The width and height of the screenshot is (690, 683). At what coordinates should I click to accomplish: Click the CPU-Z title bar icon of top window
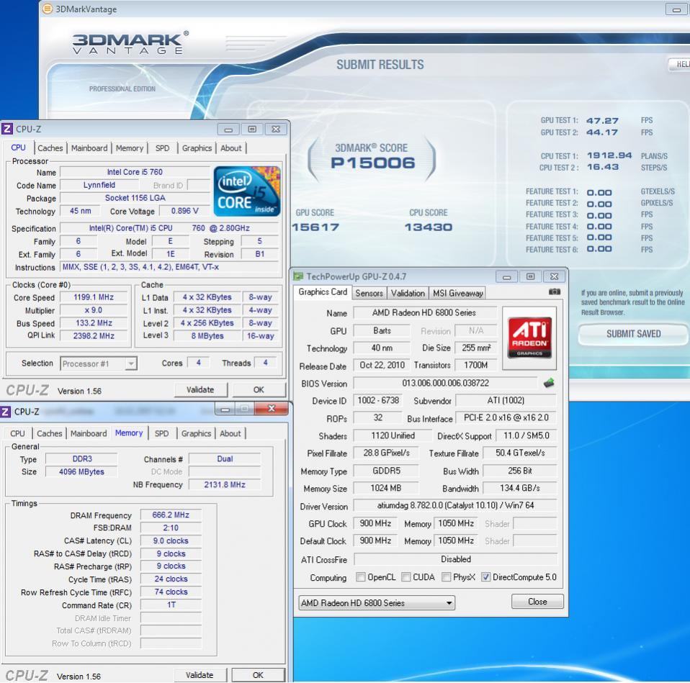click(x=6, y=129)
